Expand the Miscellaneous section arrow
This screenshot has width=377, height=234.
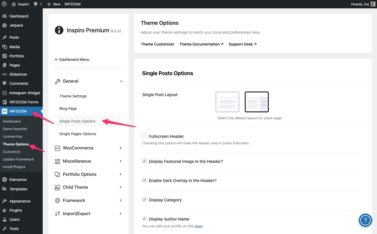tap(121, 161)
